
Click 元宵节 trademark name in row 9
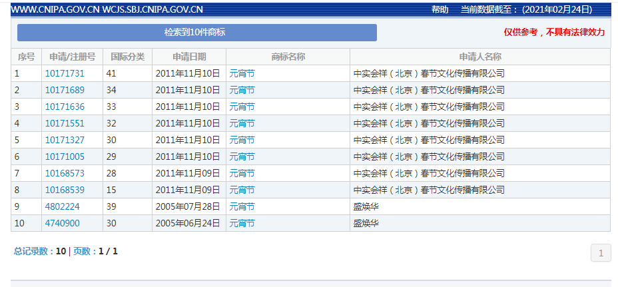242,206
